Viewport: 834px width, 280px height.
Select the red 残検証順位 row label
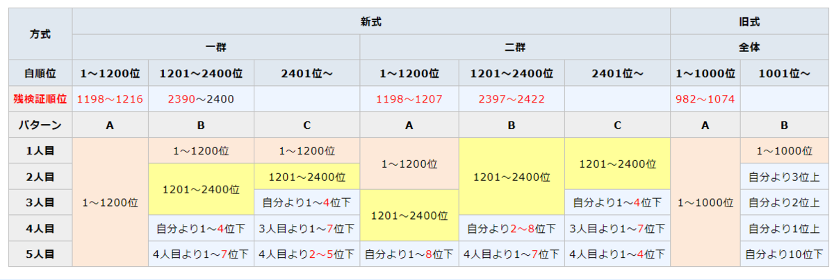click(40, 99)
